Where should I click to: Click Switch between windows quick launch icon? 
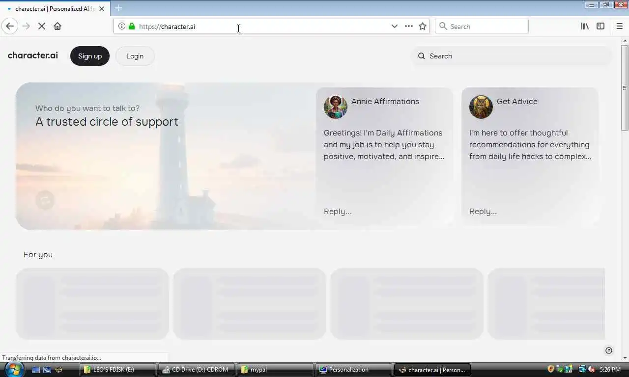[x=47, y=370]
